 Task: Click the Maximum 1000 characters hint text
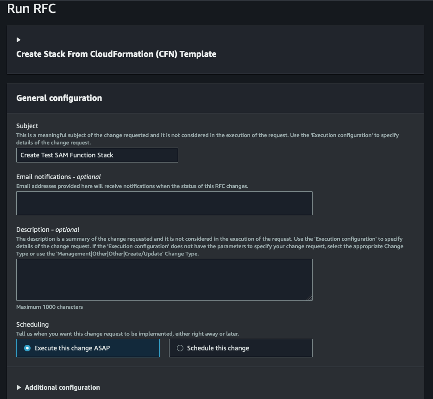click(50, 307)
